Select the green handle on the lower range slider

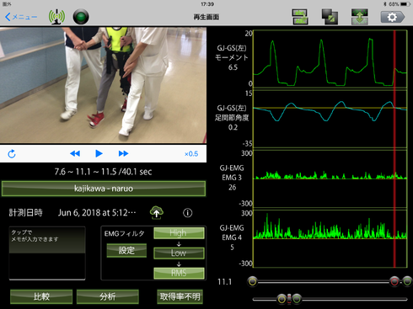(x=297, y=299)
